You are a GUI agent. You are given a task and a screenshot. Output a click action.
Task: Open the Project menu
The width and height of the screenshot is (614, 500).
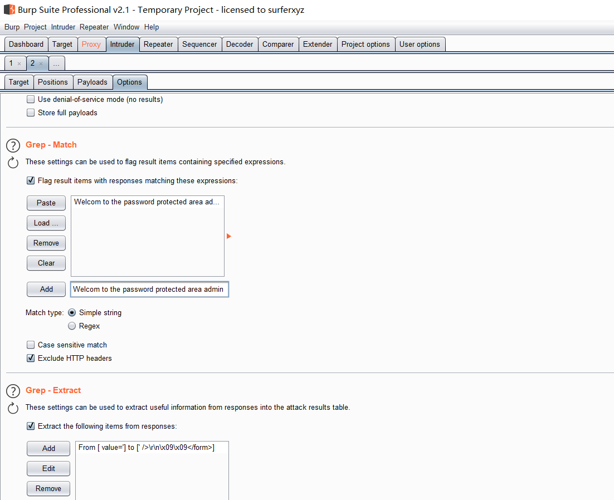tap(35, 27)
